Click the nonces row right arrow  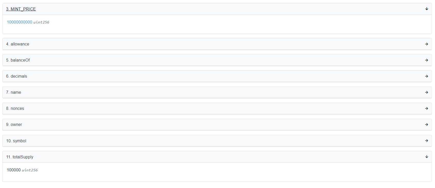pyautogui.click(x=427, y=109)
